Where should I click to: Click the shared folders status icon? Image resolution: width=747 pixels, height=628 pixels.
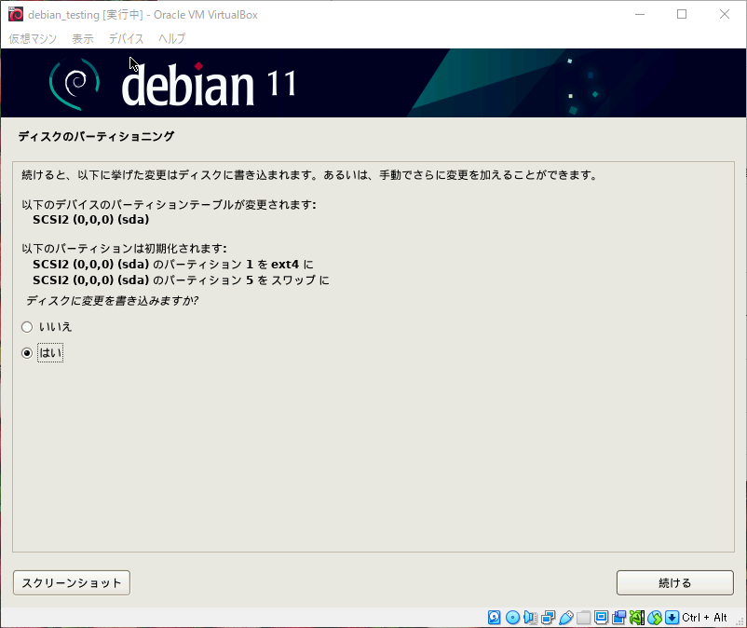[x=584, y=618]
